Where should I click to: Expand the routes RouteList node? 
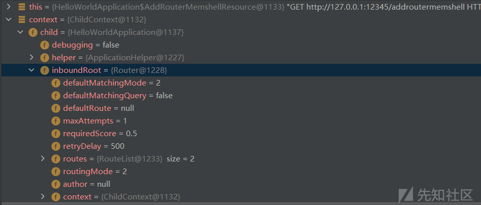point(43,158)
